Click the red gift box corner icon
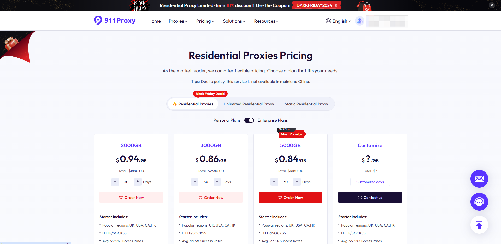Viewport: 501px width, 244px height. 11,43
